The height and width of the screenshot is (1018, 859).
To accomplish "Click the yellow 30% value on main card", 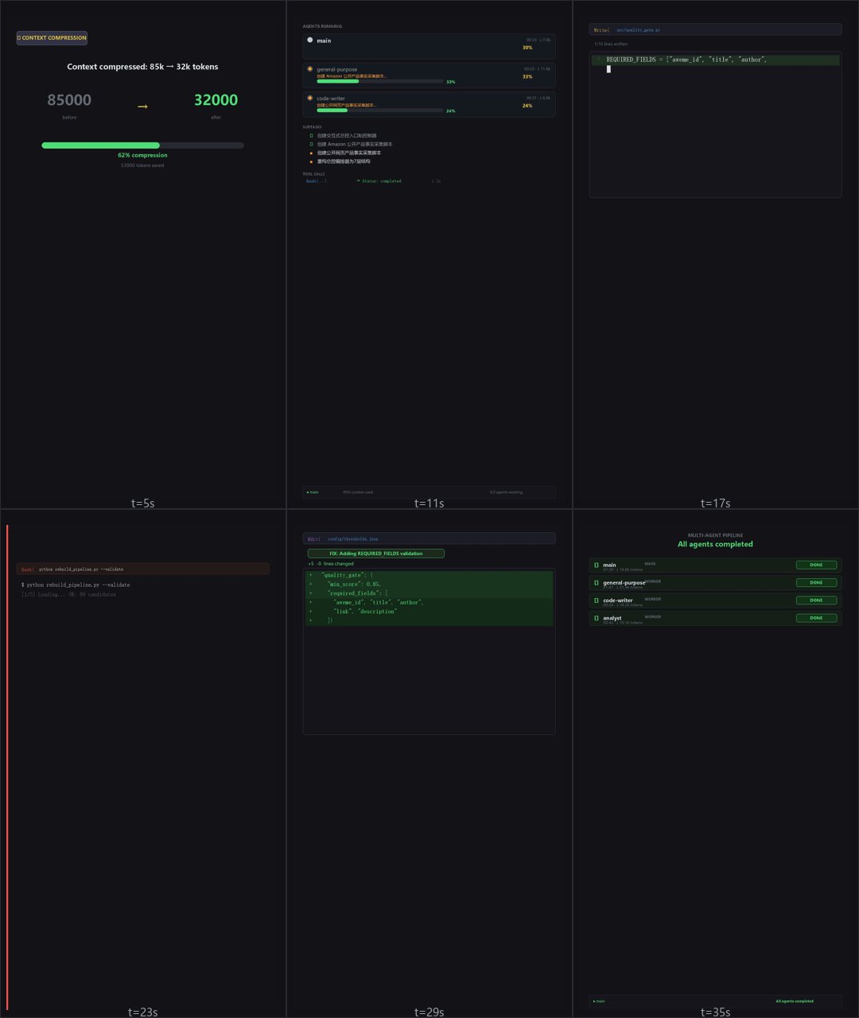I will (x=527, y=48).
